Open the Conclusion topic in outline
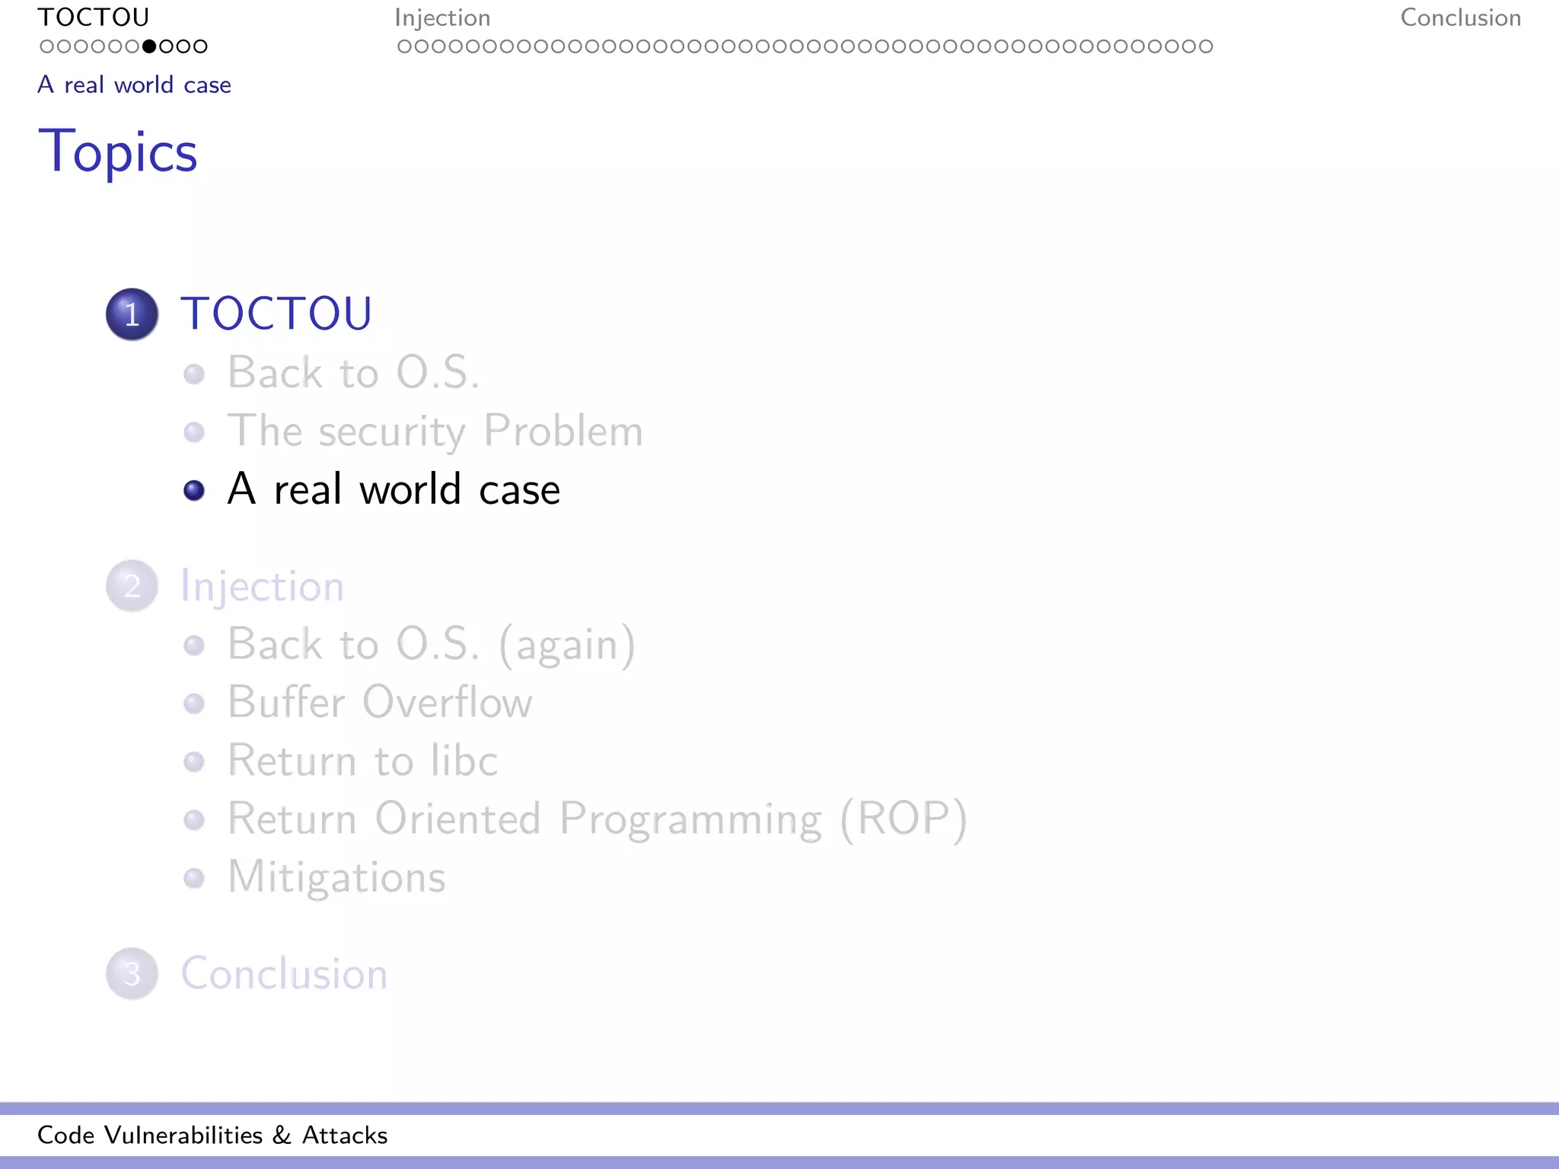This screenshot has width=1559, height=1169. pyautogui.click(x=284, y=973)
